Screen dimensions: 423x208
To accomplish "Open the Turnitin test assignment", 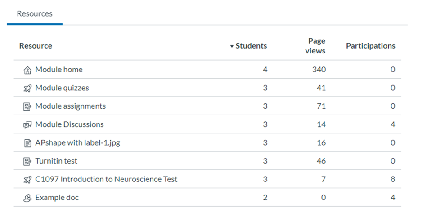I will click(x=56, y=161).
